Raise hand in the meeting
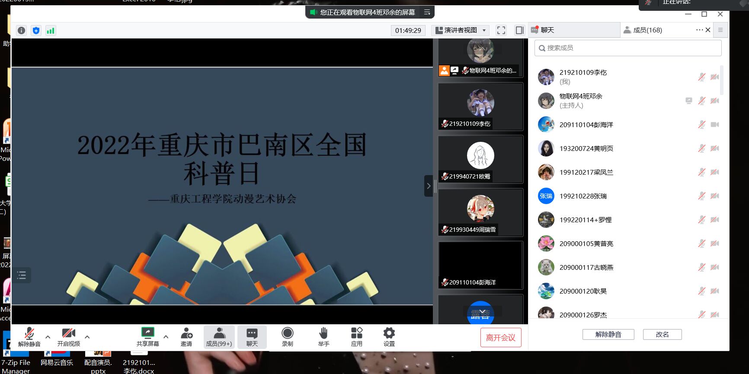Viewport: 749px width, 374px height. (x=323, y=337)
